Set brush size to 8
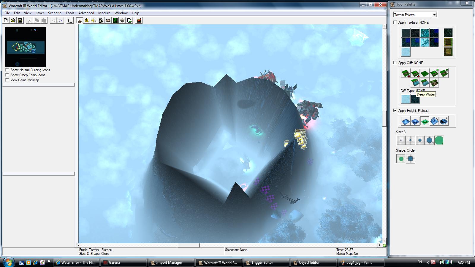 click(x=439, y=140)
